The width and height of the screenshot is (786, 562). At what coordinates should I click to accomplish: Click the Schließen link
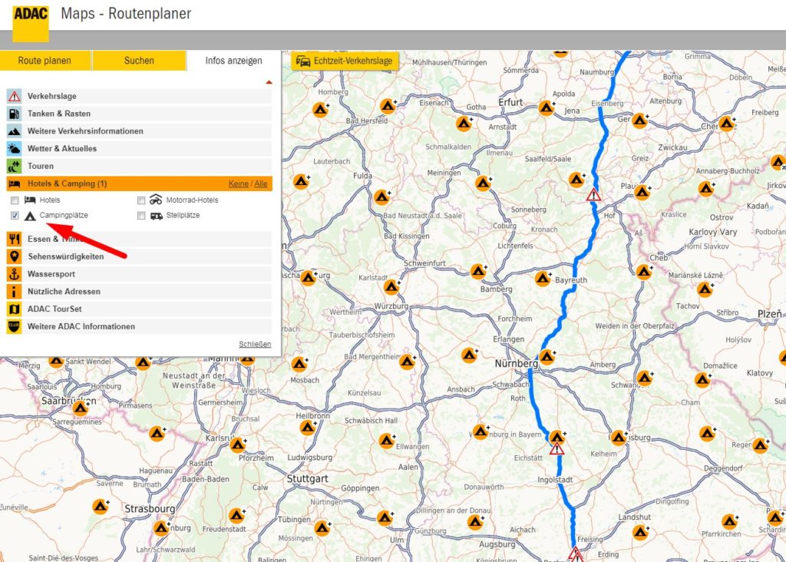pos(255,345)
